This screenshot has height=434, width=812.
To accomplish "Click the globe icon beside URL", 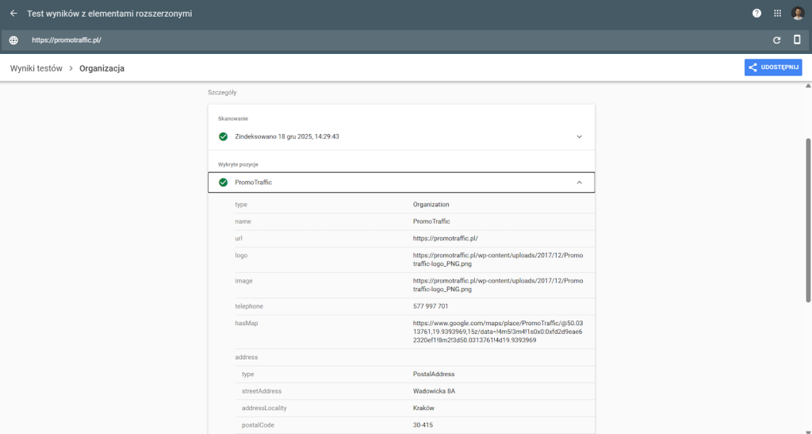I will pyautogui.click(x=13, y=40).
